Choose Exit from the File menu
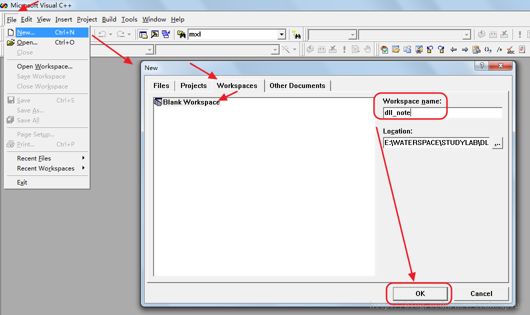Viewport: 530px width, 315px height. coord(47,182)
